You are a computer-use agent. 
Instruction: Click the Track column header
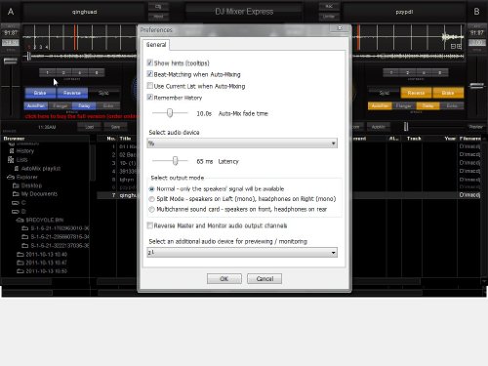[414, 139]
